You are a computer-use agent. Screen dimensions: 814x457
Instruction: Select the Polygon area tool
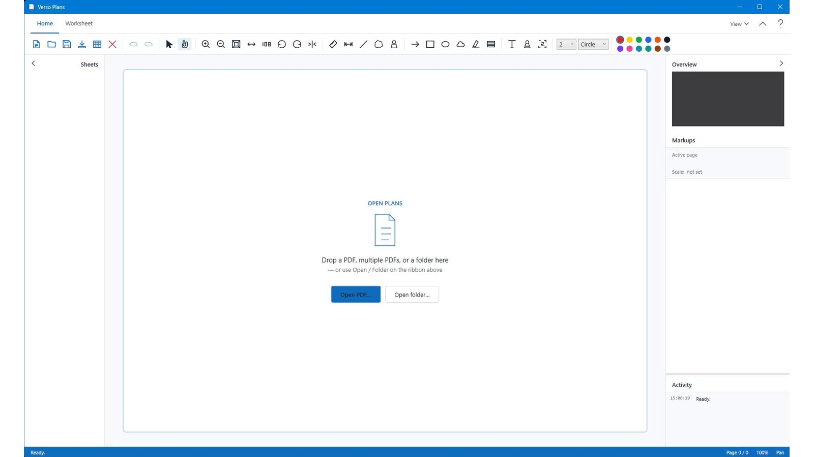(x=379, y=44)
